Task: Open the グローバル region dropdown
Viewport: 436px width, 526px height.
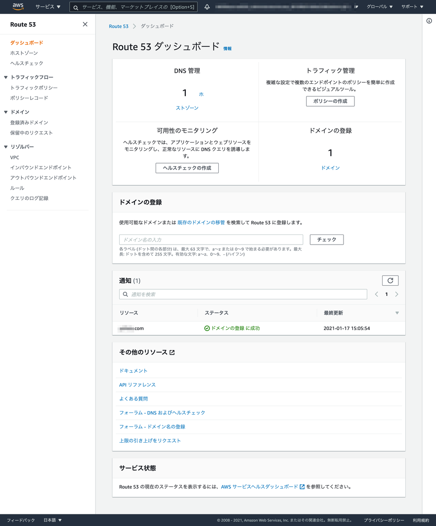Action: [x=379, y=7]
